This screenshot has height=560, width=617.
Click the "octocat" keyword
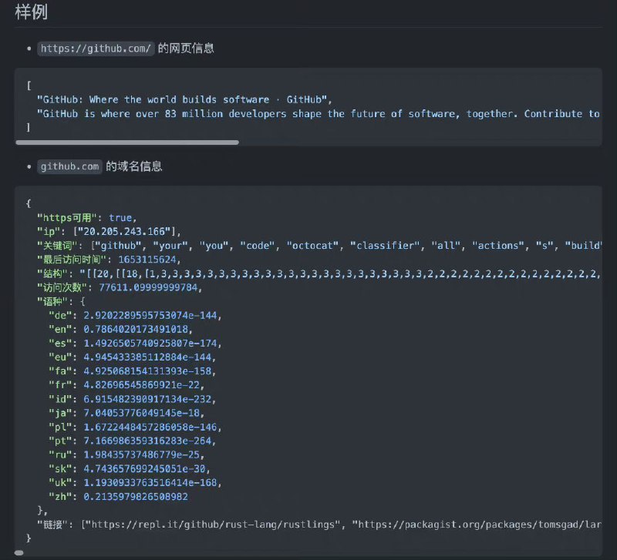tap(312, 246)
